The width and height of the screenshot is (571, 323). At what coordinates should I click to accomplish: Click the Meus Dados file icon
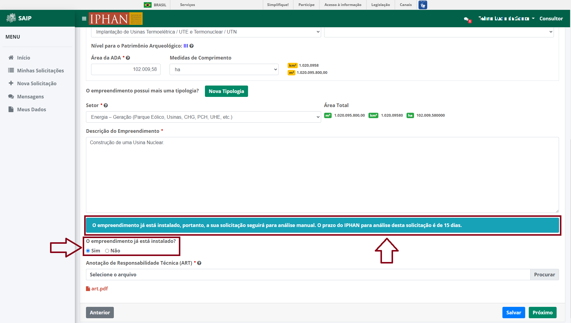[x=11, y=109]
